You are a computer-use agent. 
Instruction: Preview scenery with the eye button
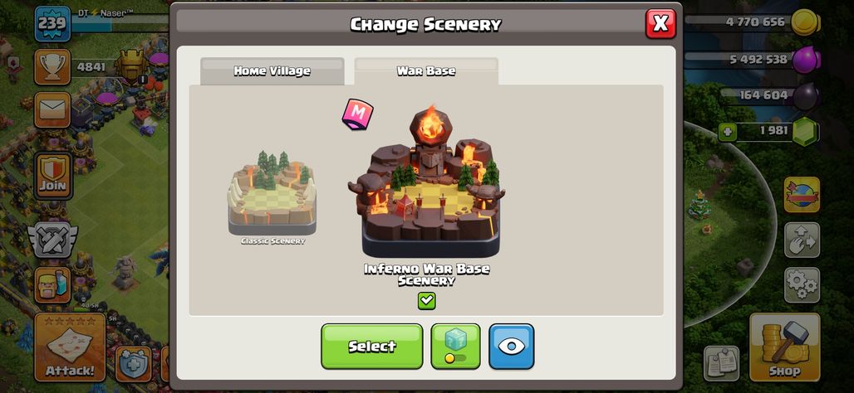[x=511, y=347]
